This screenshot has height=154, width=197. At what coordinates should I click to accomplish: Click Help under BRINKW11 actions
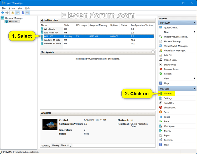point(166,83)
